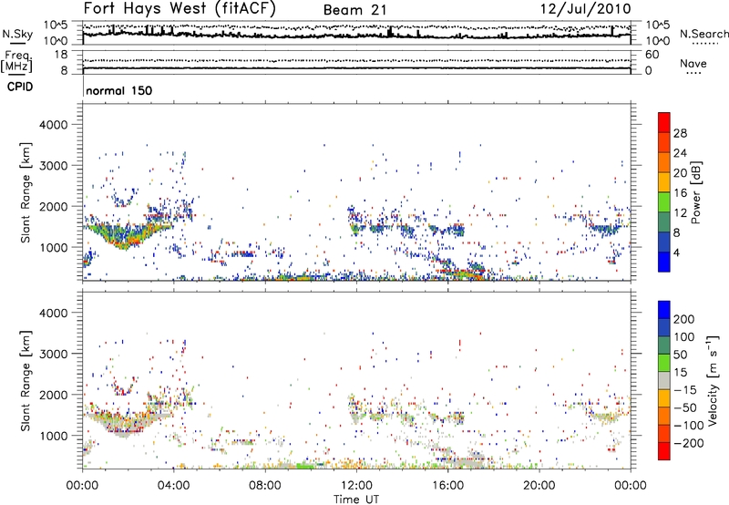Image resolution: width=729 pixels, height=505 pixels.
Task: Click the 'CPID' row label
Action: (x=20, y=87)
